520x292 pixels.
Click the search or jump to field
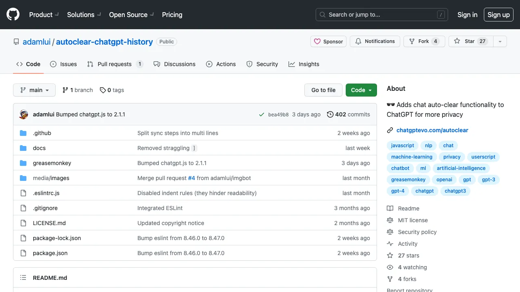point(381,15)
